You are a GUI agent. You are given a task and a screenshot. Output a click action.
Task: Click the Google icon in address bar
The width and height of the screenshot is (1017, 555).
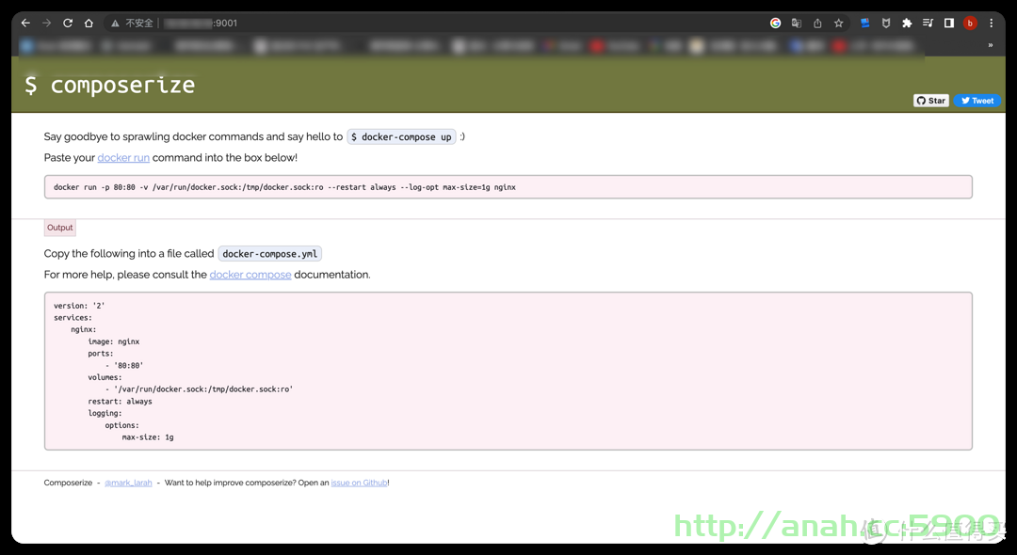pos(775,24)
